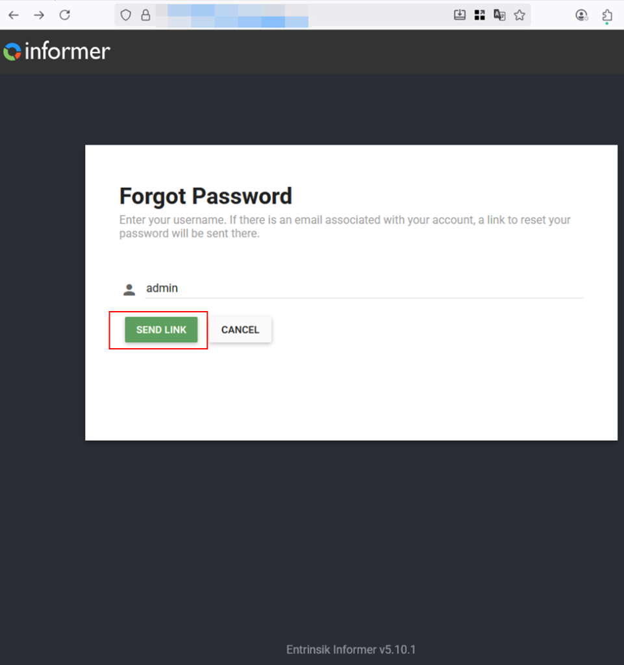Open the Firefox account icon
The image size is (624, 665).
pos(582,16)
